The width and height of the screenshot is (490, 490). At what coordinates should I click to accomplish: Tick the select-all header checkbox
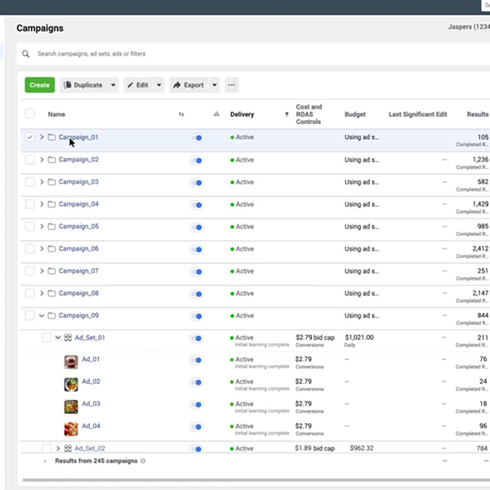coord(30,114)
